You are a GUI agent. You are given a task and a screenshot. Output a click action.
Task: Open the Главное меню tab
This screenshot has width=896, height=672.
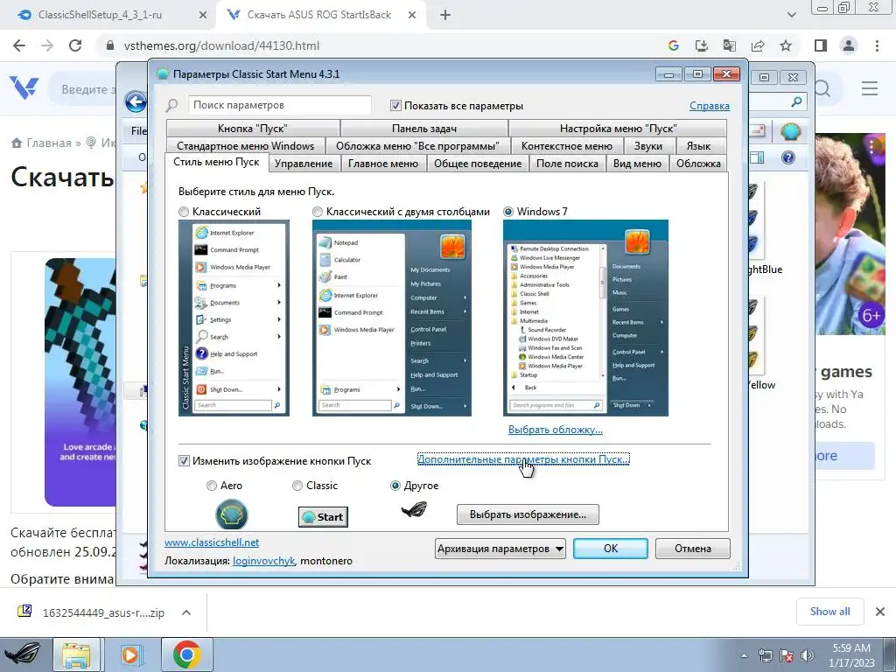coord(383,164)
